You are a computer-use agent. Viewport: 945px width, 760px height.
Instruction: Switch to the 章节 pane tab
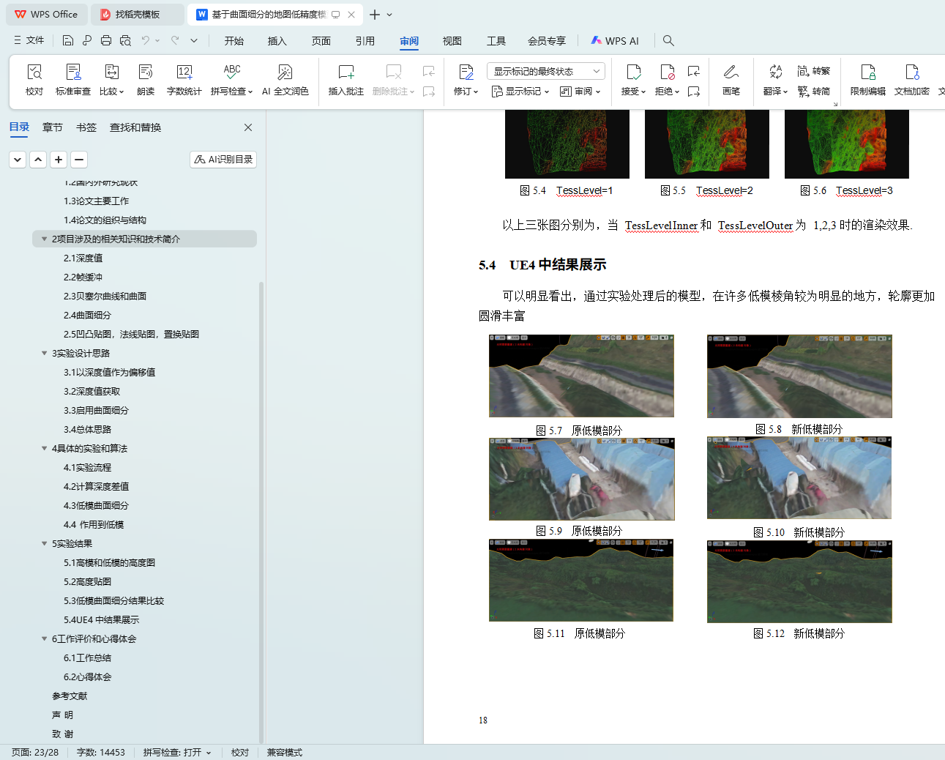[53, 127]
